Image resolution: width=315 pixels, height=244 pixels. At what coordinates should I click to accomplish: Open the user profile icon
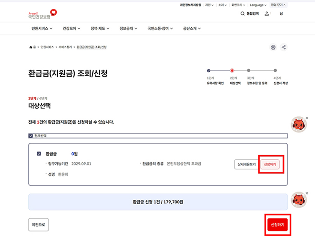[267, 13]
